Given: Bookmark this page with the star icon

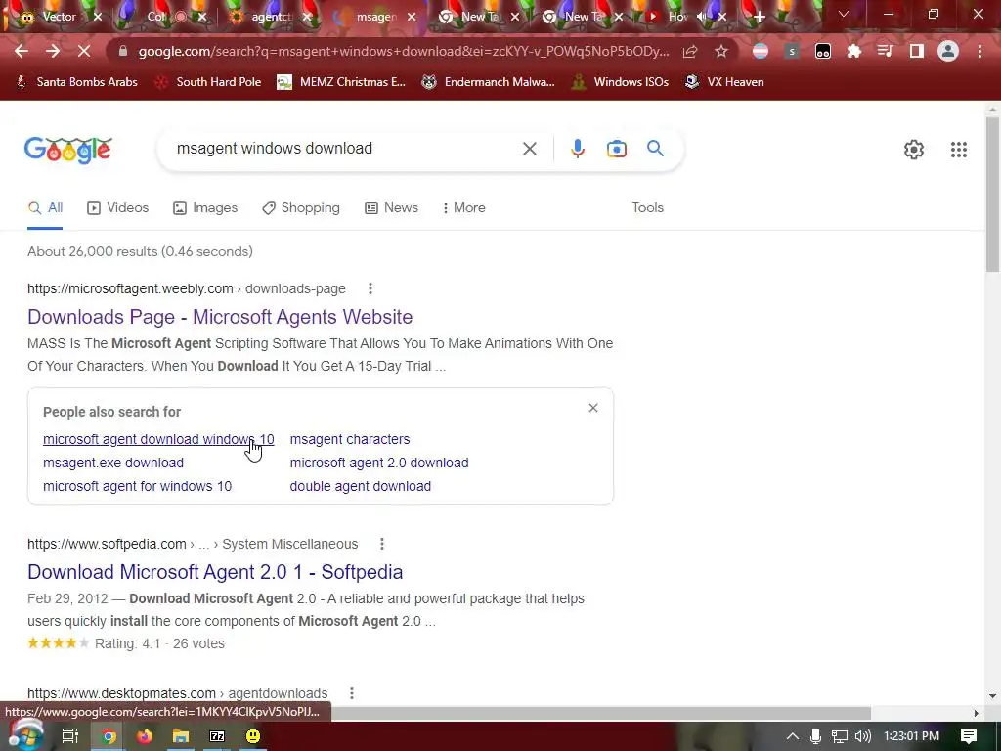Looking at the screenshot, I should (721, 51).
